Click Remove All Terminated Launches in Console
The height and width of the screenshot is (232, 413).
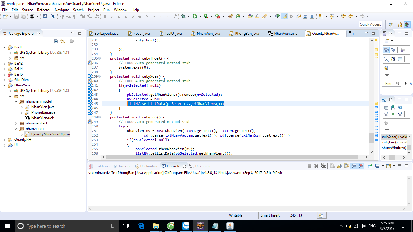(x=323, y=166)
